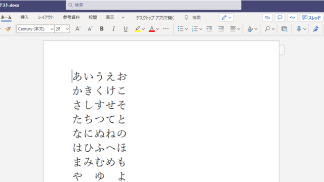This screenshot has width=324, height=182.
Task: Click the line まみむめも in the document
Action: coord(99,162)
